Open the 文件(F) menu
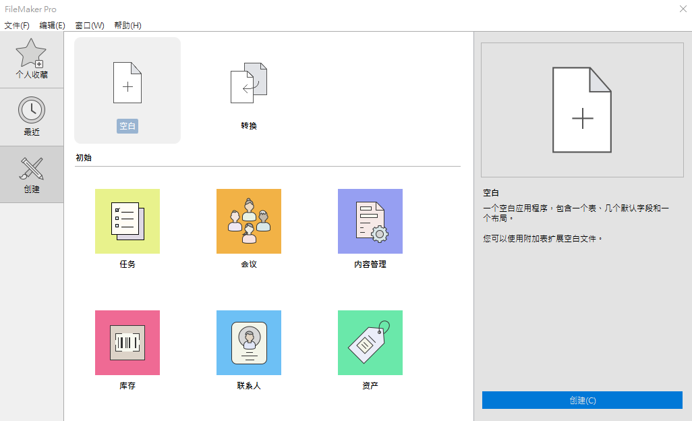The width and height of the screenshot is (692, 421). pyautogui.click(x=17, y=26)
